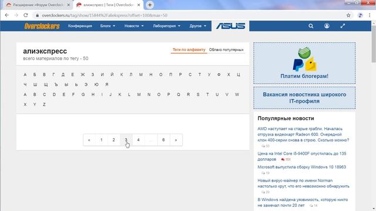Open the media control extension icon
The height and width of the screenshot is (211, 376).
[x=360, y=15]
